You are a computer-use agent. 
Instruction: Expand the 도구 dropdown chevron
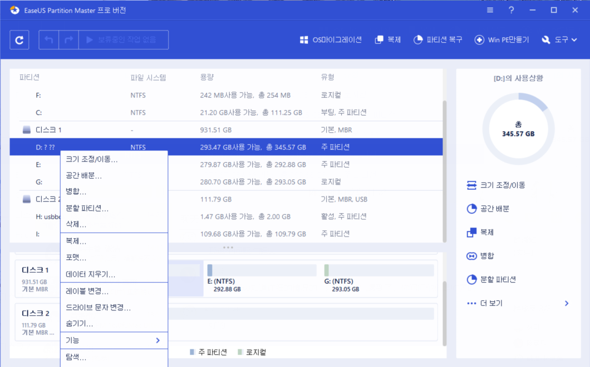pyautogui.click(x=574, y=39)
